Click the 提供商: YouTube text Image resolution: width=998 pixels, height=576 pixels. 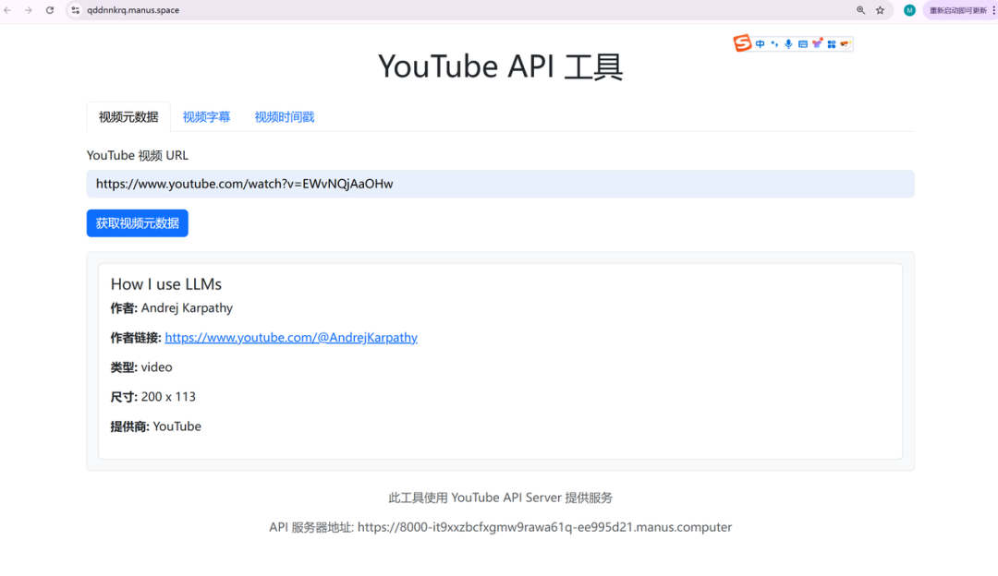click(x=156, y=426)
